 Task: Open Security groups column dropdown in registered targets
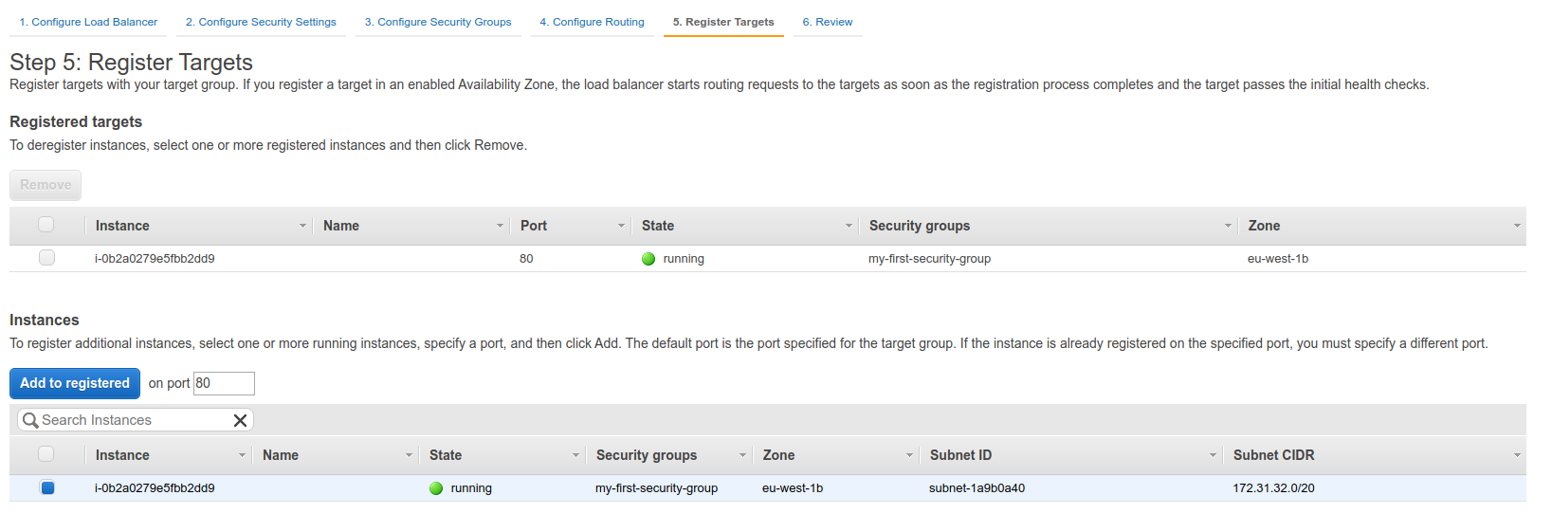(x=1228, y=226)
